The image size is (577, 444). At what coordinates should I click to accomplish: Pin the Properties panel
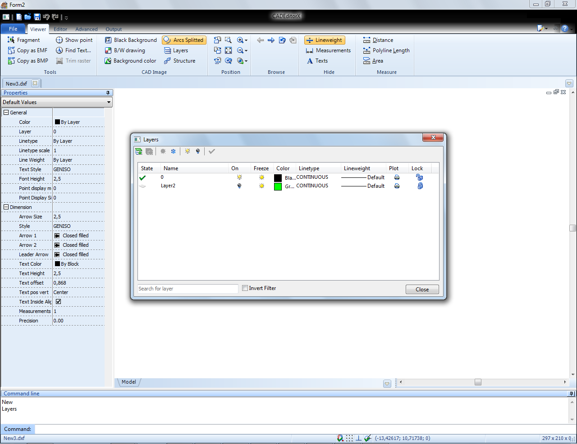point(108,93)
